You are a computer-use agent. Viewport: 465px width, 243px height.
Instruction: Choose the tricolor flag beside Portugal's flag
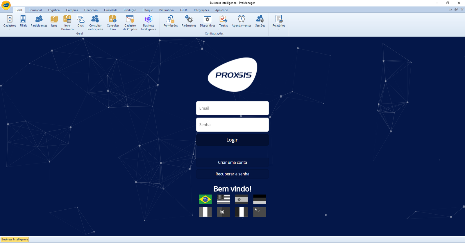point(205,212)
